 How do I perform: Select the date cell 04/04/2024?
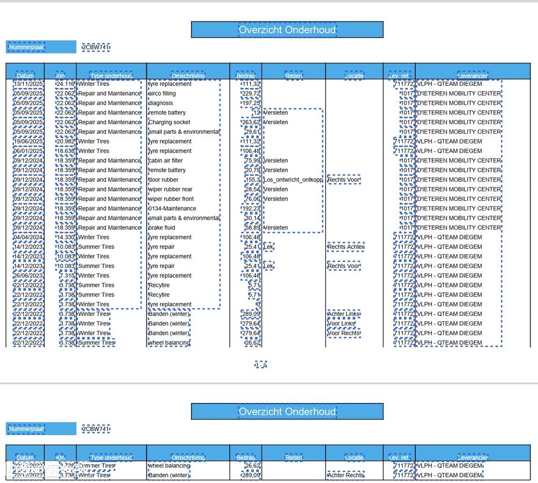click(x=28, y=237)
